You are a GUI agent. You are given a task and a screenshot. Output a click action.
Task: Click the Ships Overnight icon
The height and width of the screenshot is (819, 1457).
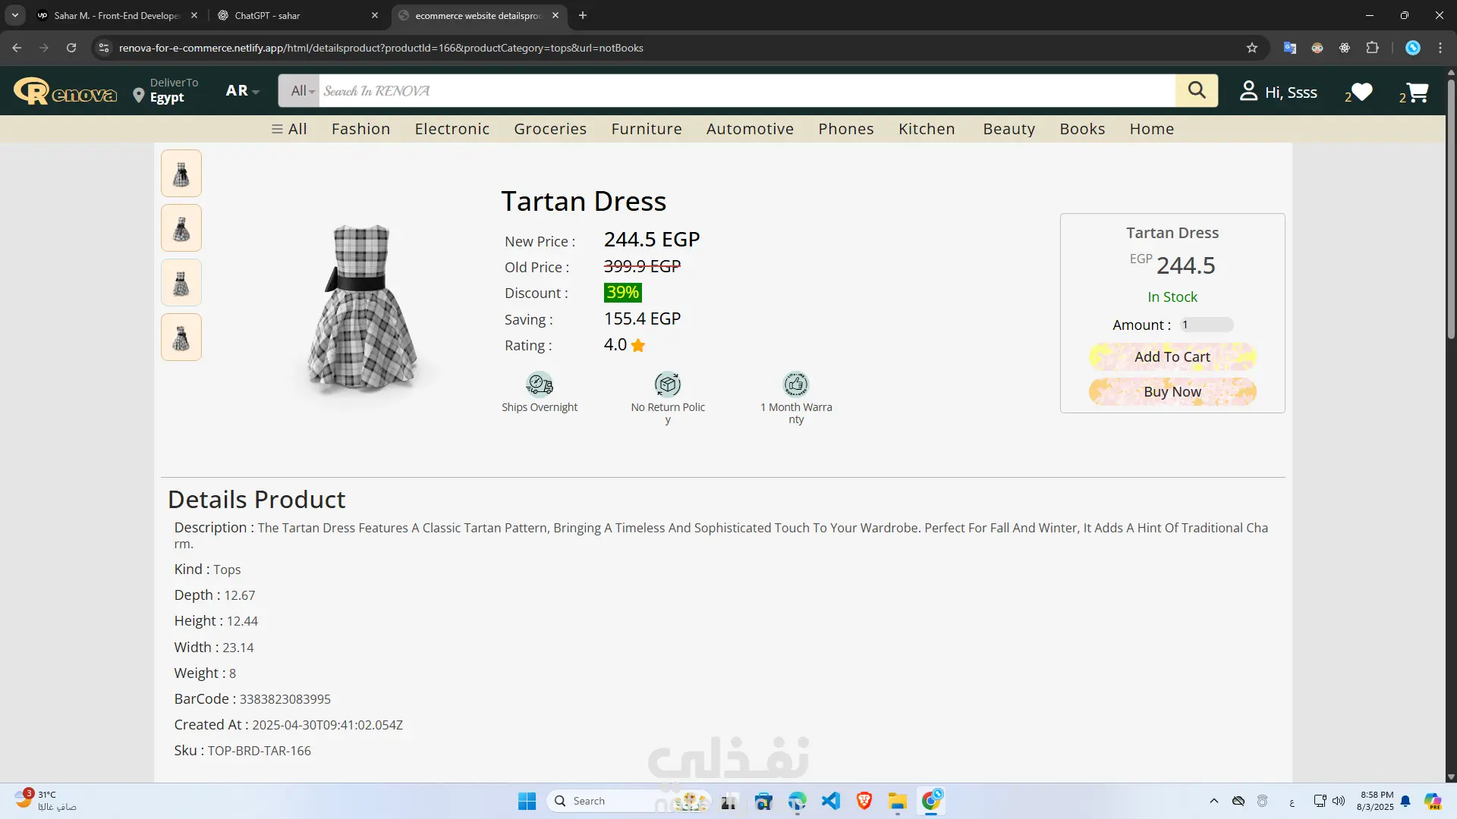(x=540, y=384)
